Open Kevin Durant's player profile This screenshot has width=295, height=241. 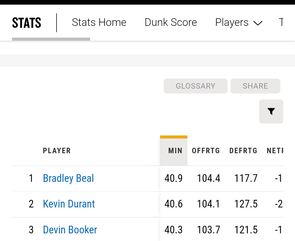[69, 204]
